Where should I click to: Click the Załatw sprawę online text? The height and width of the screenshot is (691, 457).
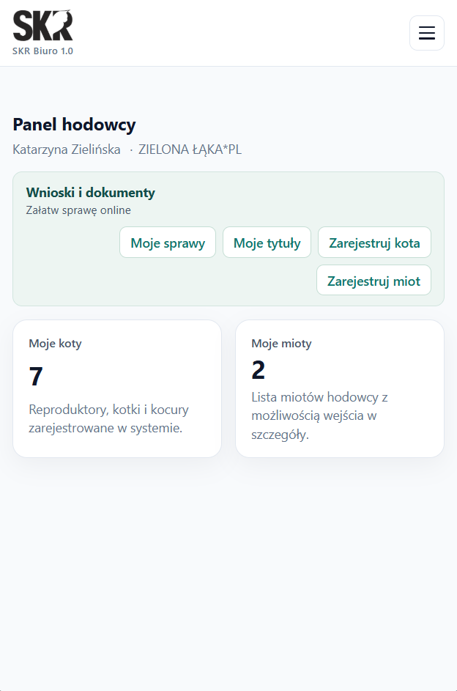[x=78, y=210]
